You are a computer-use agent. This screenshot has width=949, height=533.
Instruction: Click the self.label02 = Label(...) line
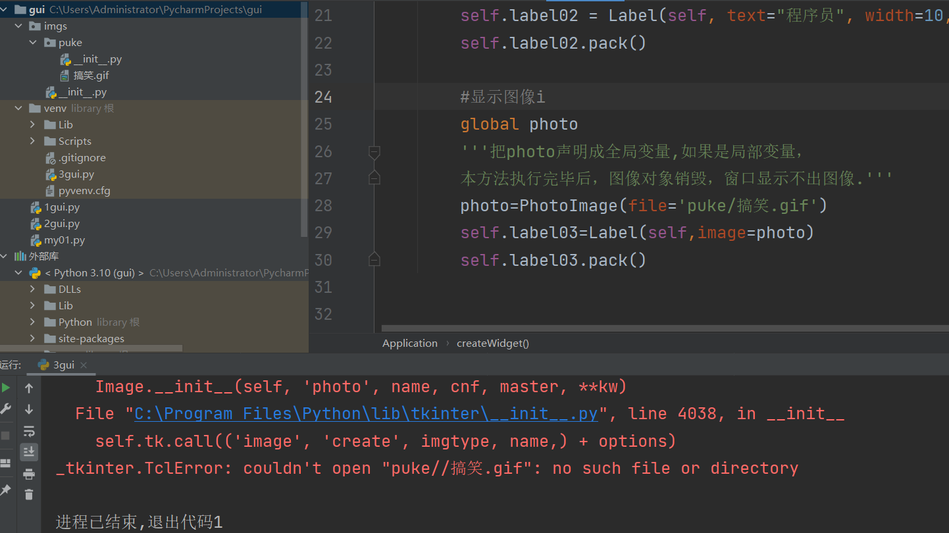click(705, 16)
